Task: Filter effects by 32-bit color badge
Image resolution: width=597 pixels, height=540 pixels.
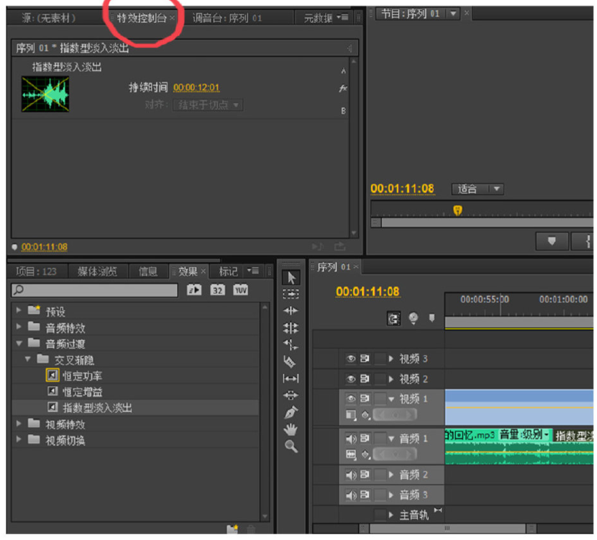Action: tap(218, 290)
